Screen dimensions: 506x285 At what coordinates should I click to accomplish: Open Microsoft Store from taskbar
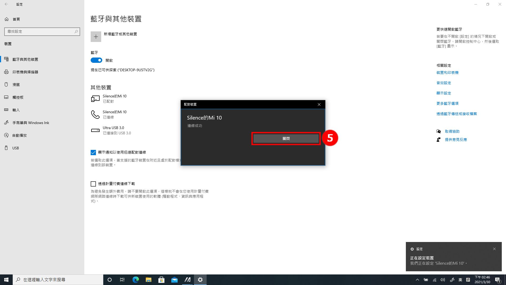point(161,280)
